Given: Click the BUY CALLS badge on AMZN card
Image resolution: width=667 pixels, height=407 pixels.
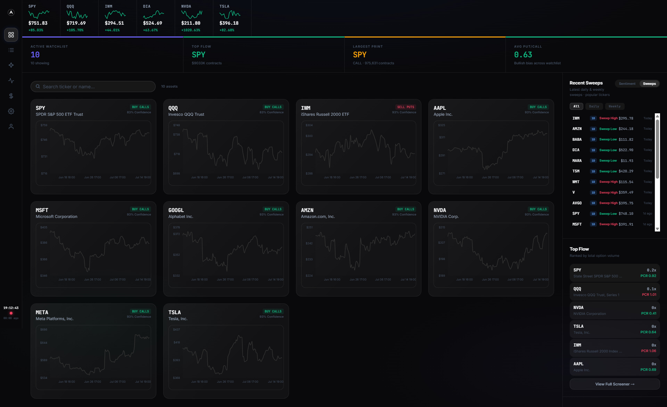Looking at the screenshot, I should tap(405, 209).
